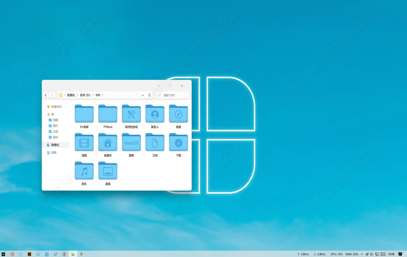The height and width of the screenshot is (257, 407).
Task: Select the 下载 download folder
Action: point(178,145)
